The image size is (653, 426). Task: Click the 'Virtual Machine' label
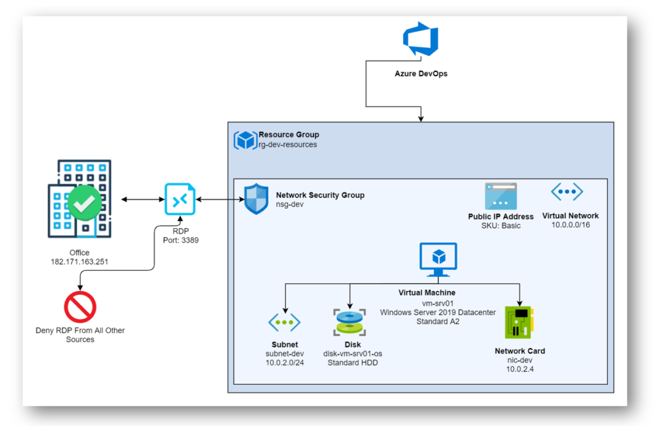coord(427,293)
